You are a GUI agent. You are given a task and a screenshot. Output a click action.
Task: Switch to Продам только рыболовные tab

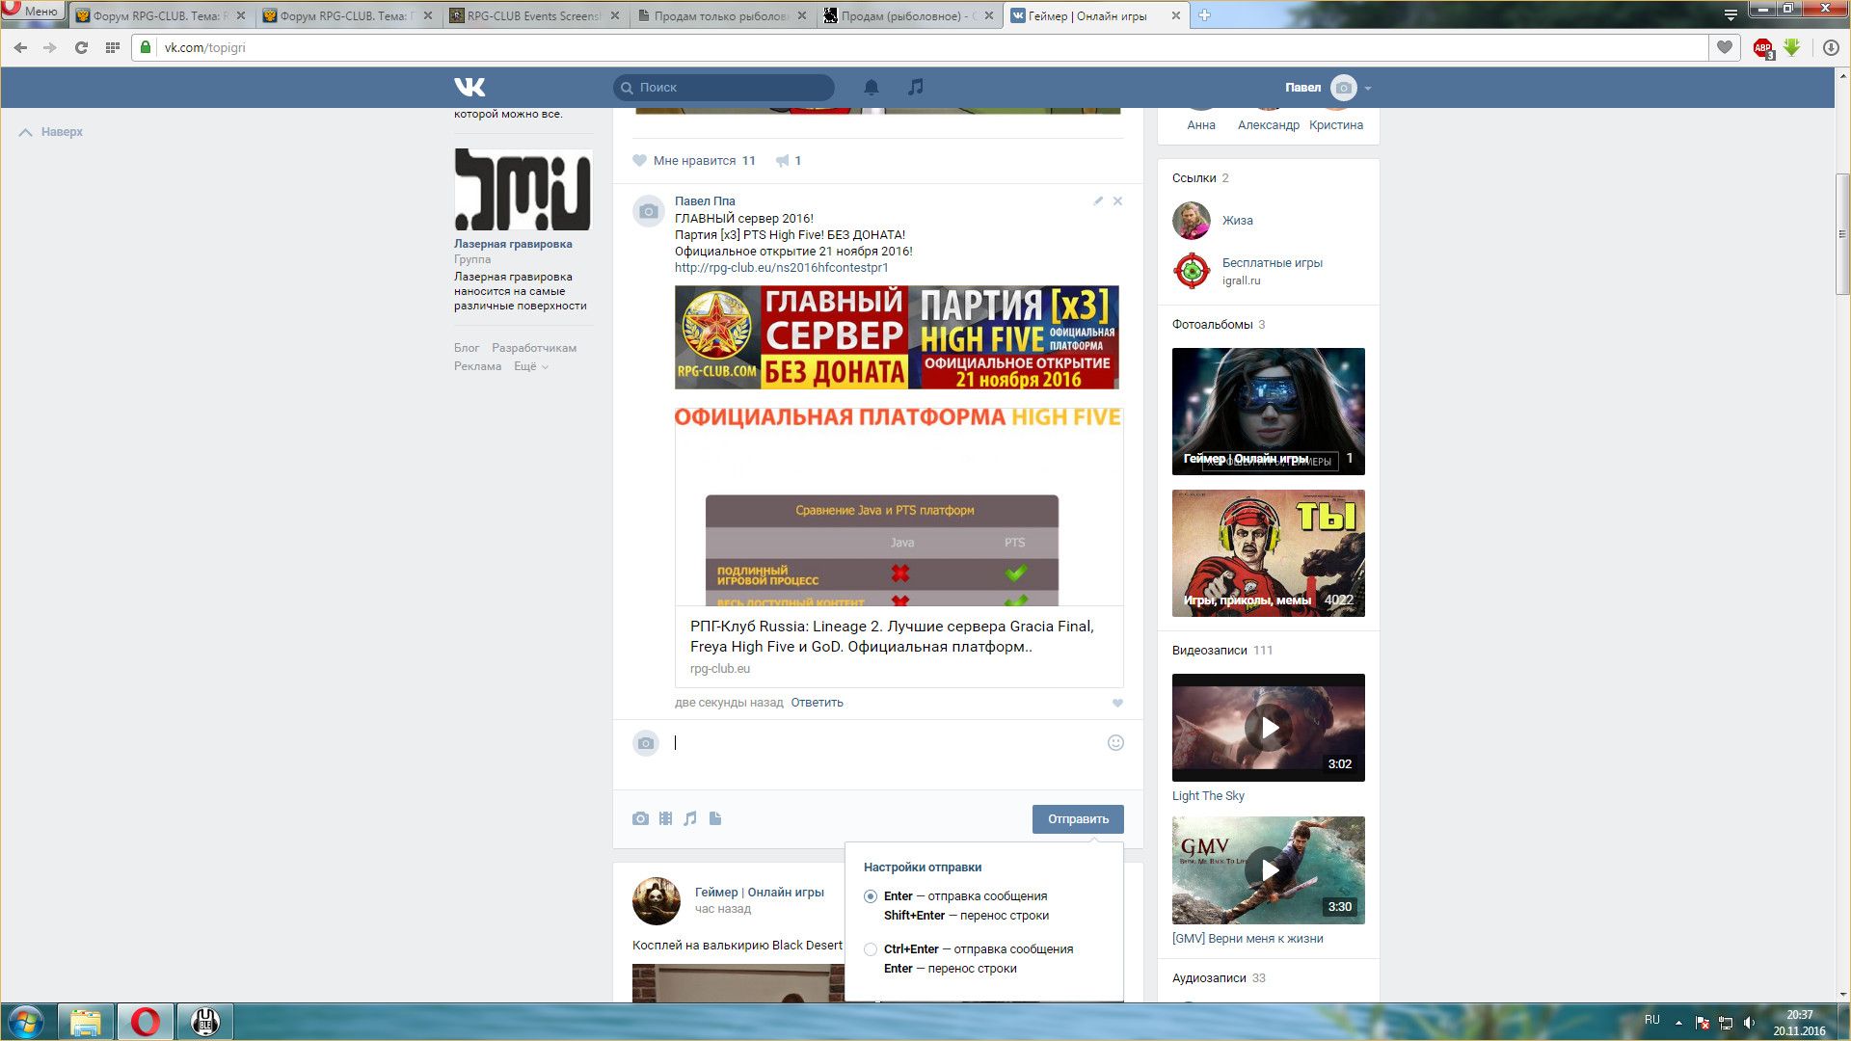(x=719, y=16)
